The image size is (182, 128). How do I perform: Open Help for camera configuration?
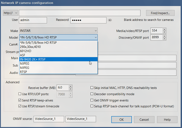pyautogui.click(x=167, y=120)
